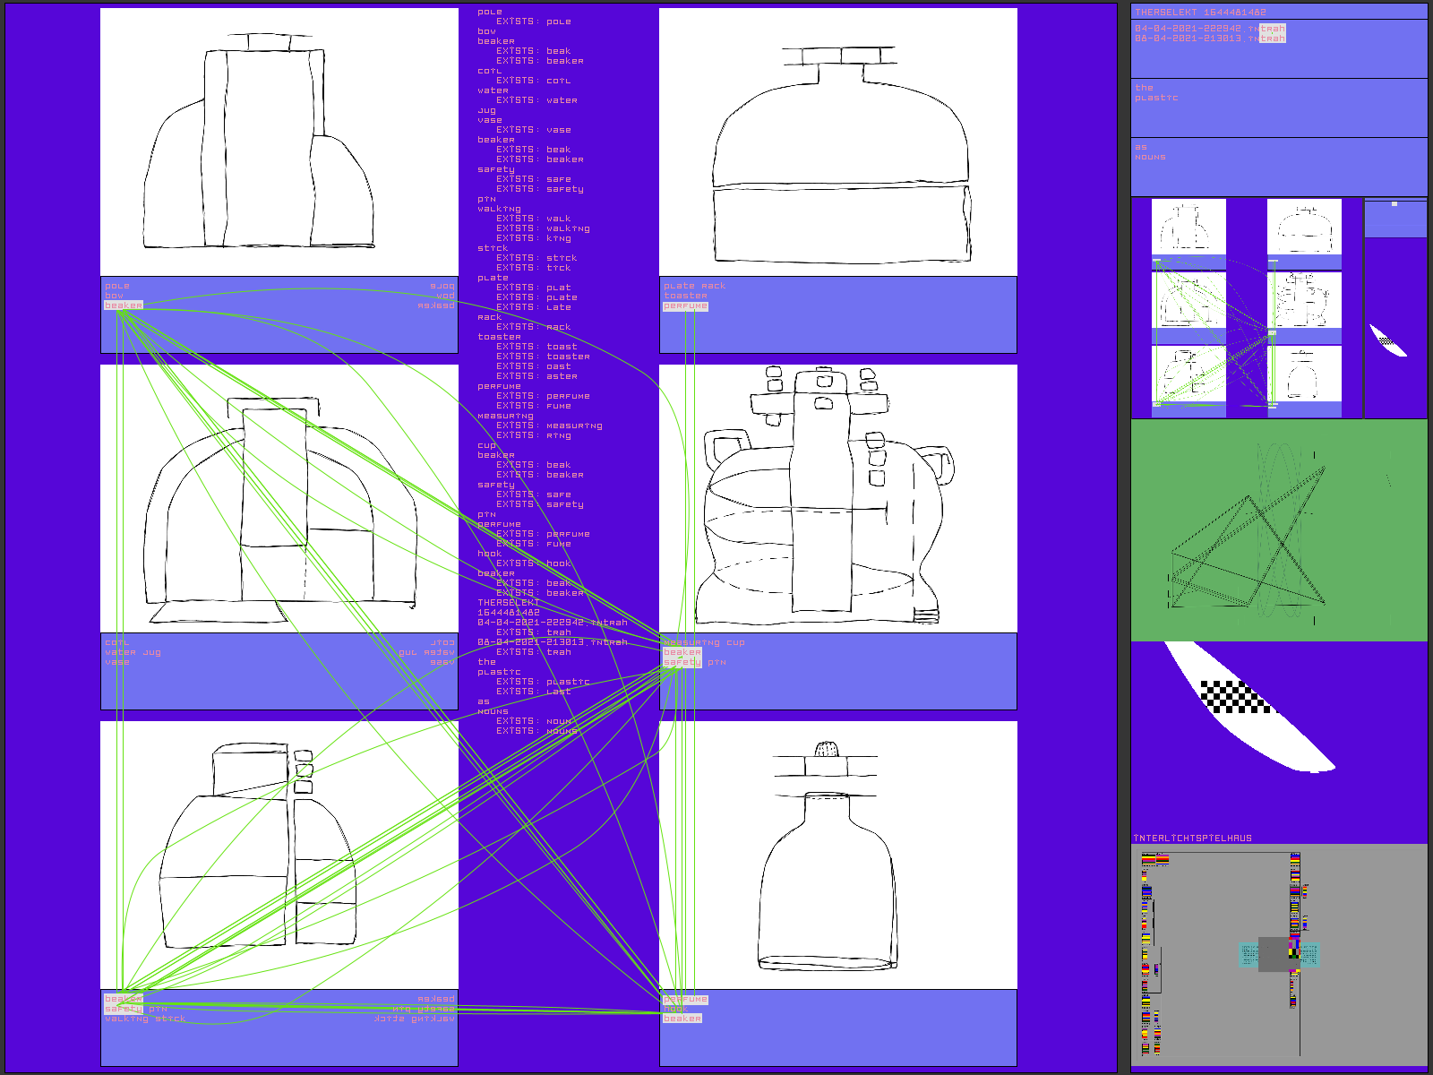
Task: Select "perfume" label below the top-right sketch
Action: 685,306
